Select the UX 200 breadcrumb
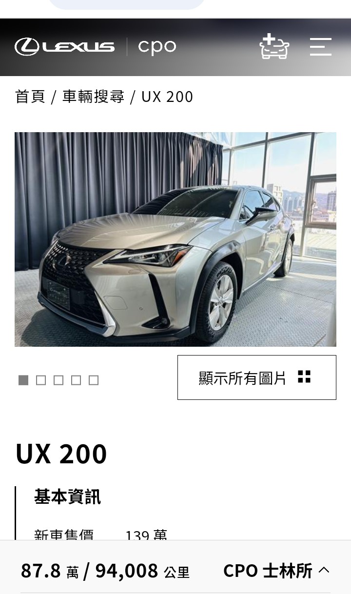Viewport: 351px width, 594px height. click(x=167, y=97)
